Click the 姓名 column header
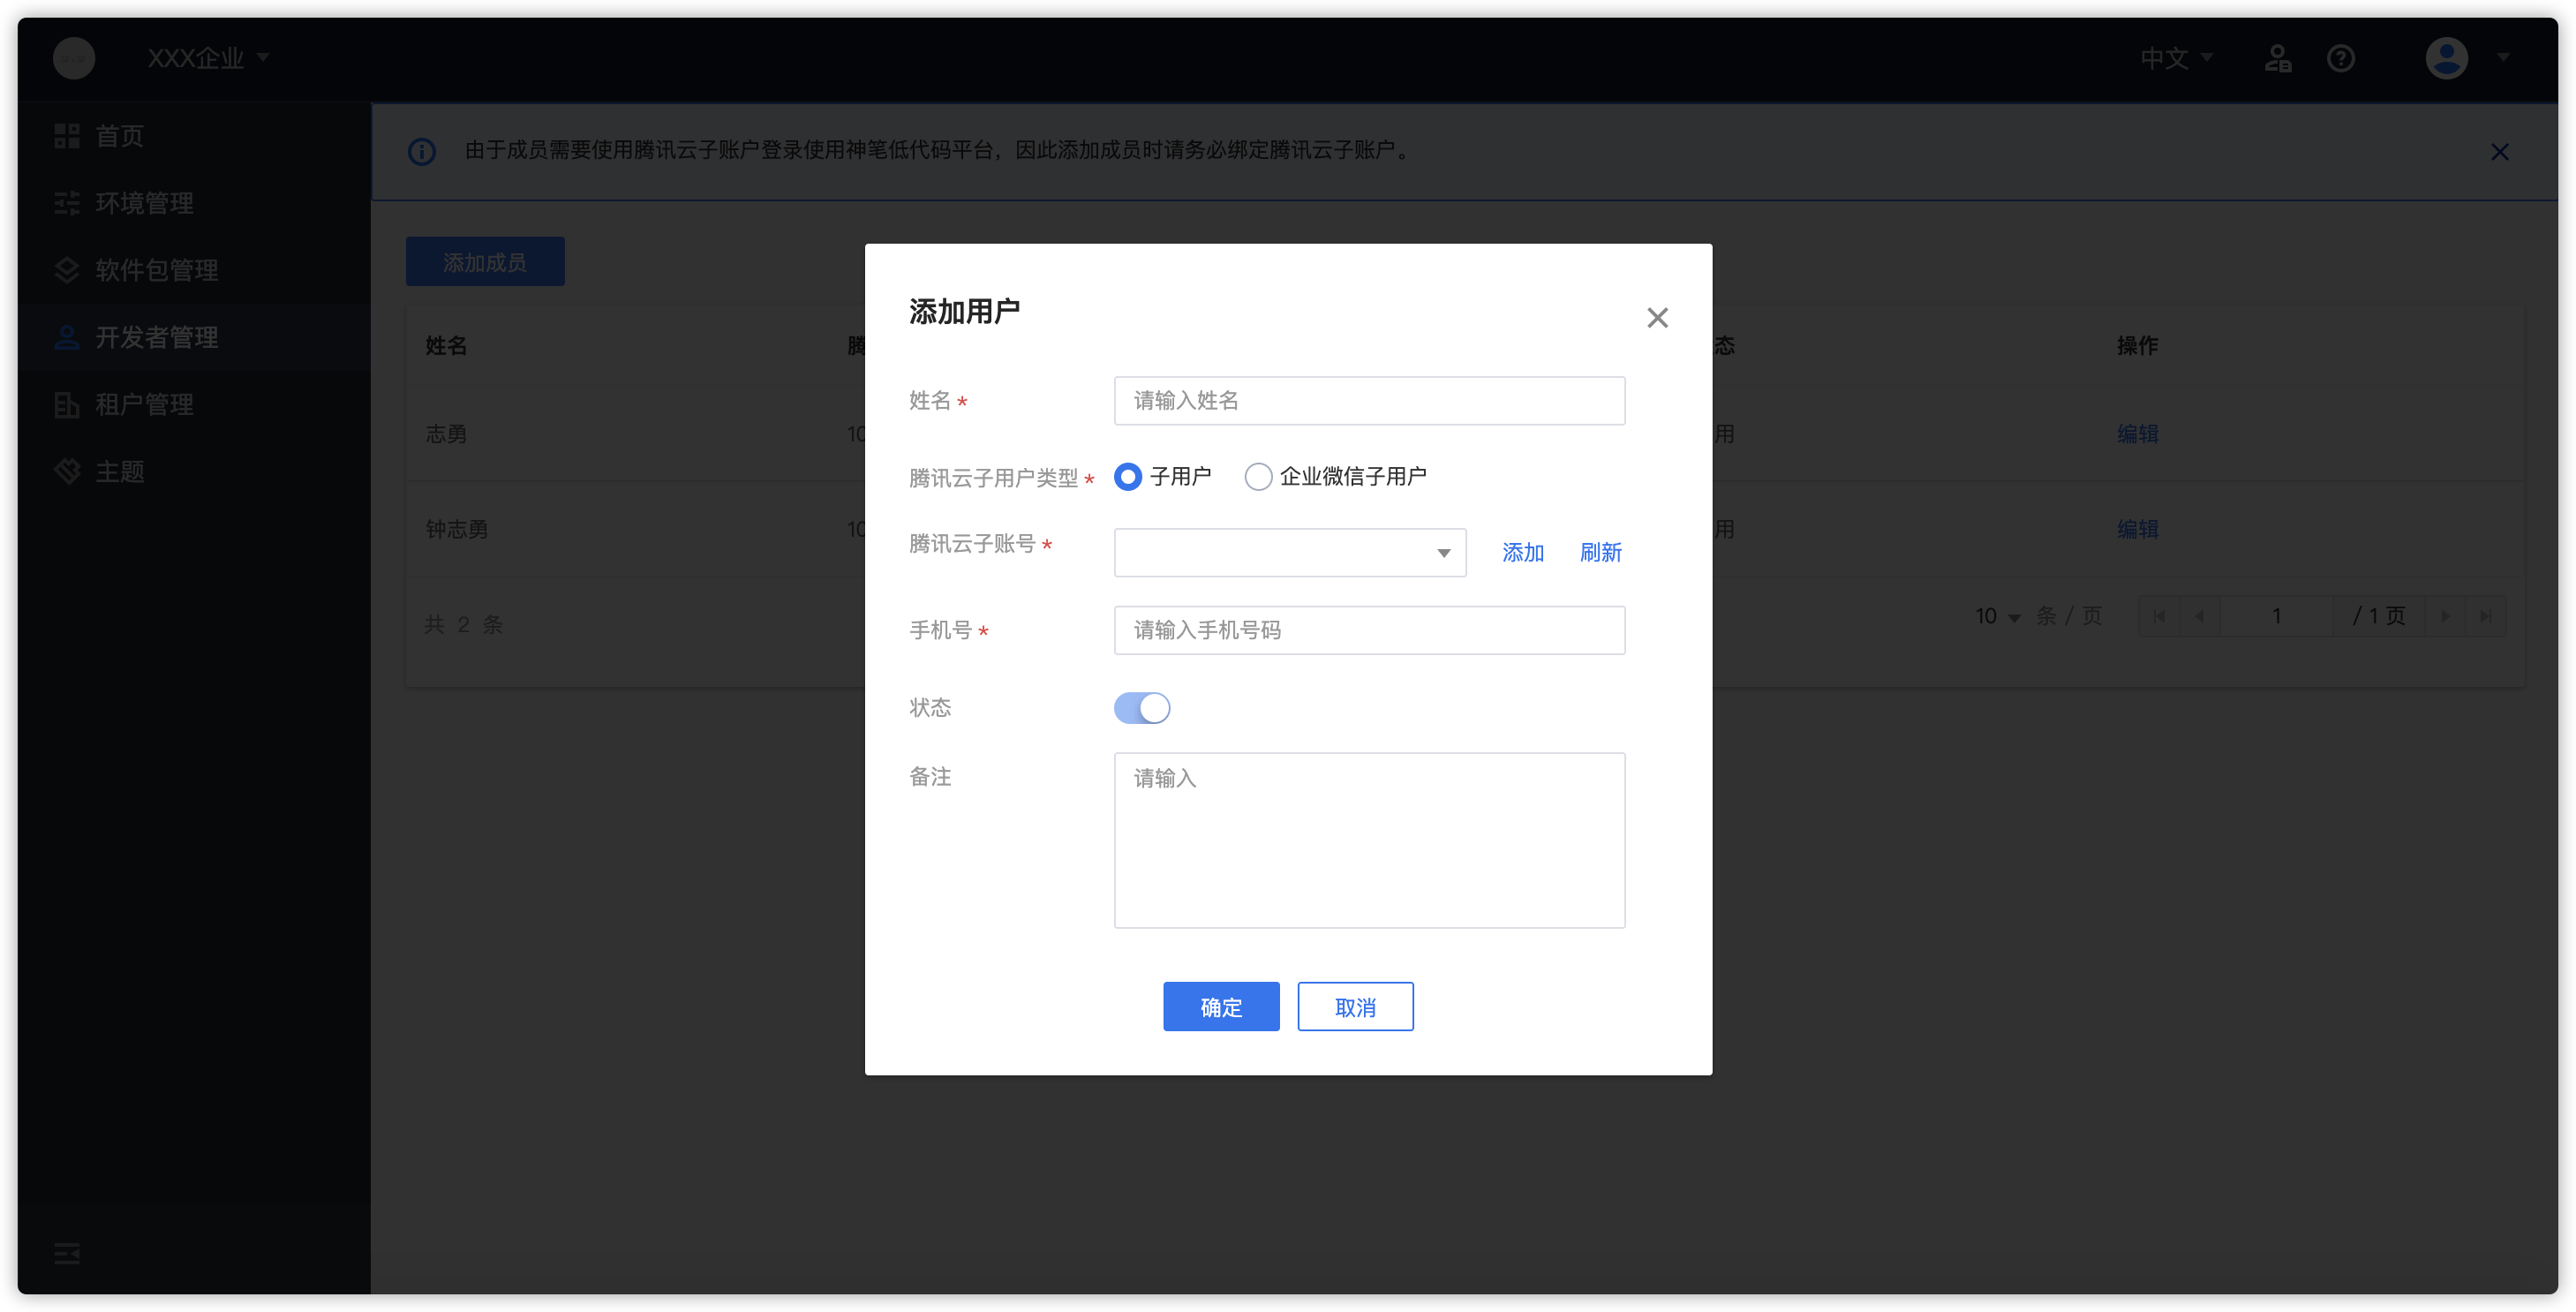The image size is (2576, 1312). pos(446,346)
